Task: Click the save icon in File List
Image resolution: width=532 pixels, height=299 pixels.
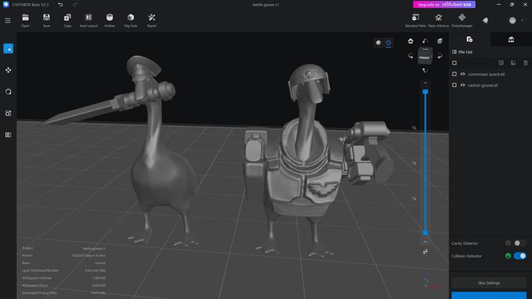Action: coord(513,62)
